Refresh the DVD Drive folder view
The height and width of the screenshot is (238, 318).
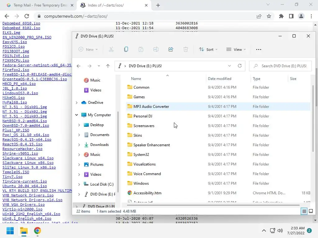pyautogui.click(x=240, y=66)
